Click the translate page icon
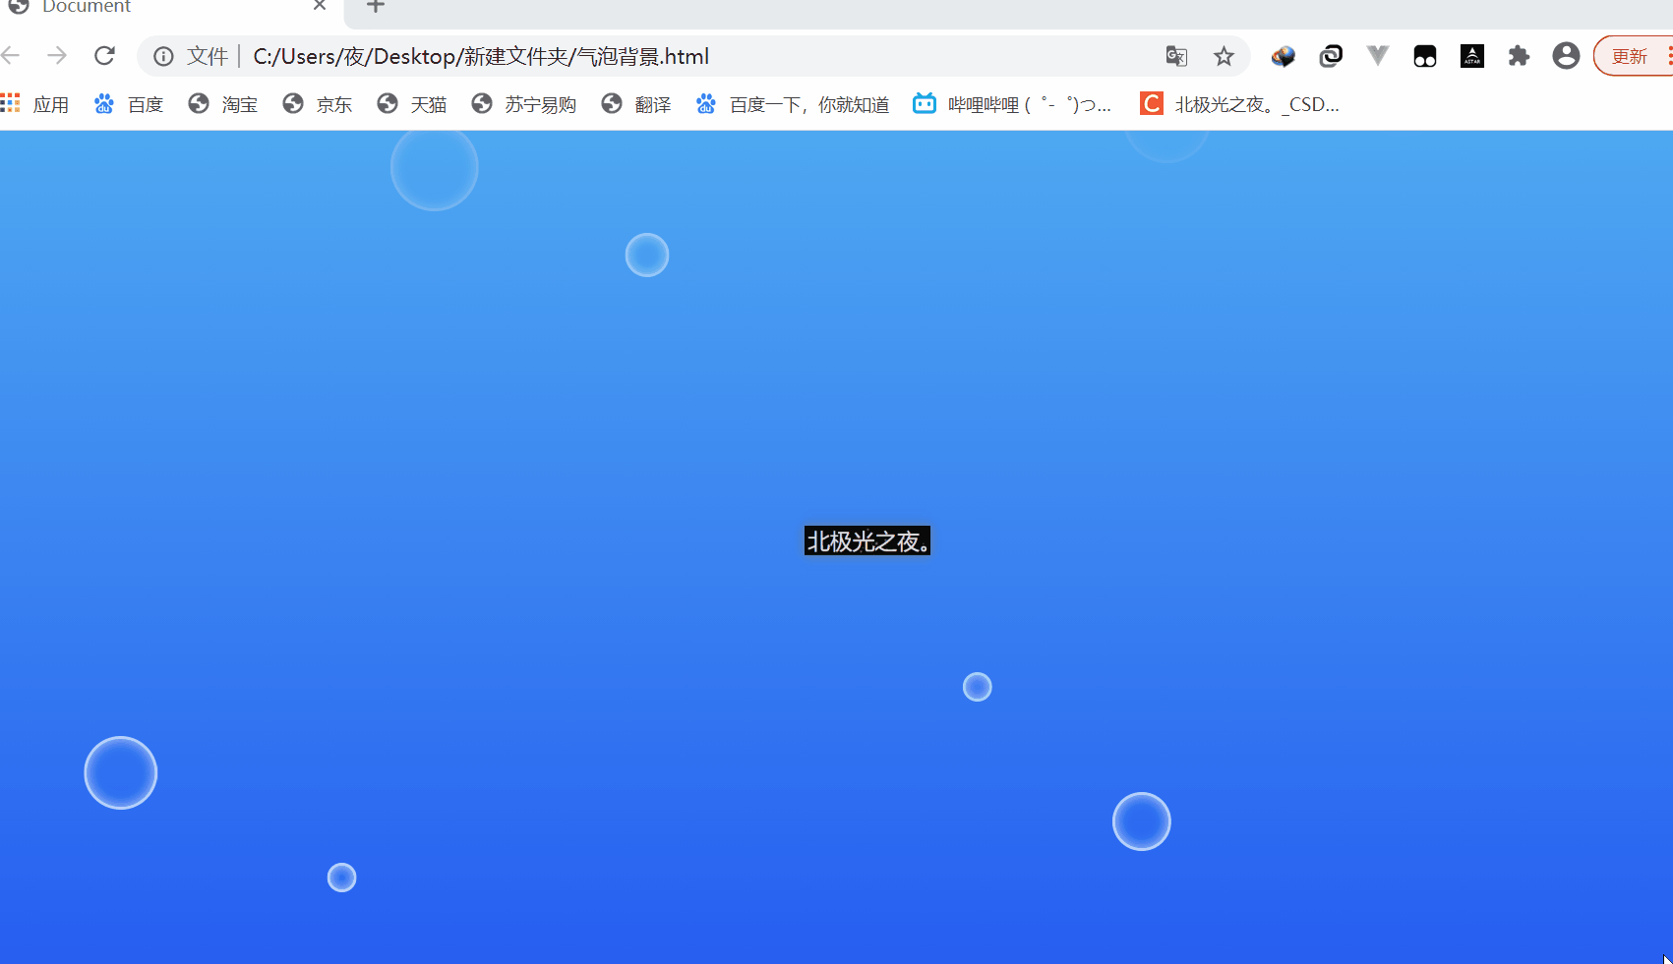Image resolution: width=1673 pixels, height=964 pixels. point(1176,57)
